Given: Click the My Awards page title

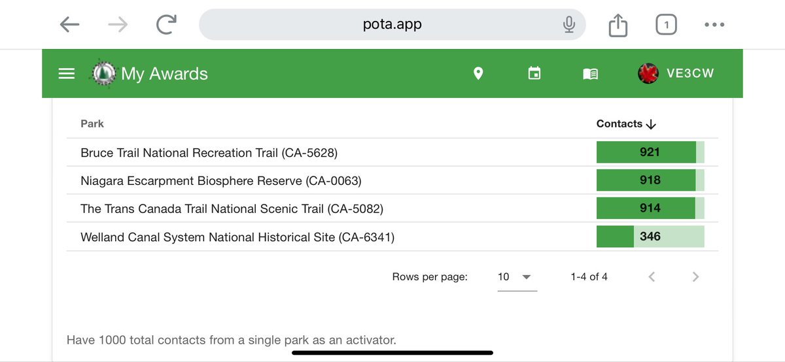Looking at the screenshot, I should (x=164, y=73).
